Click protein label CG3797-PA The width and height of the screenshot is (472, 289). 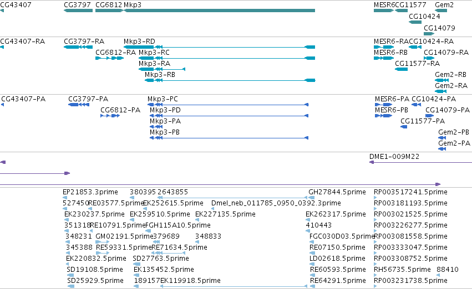[88, 99]
